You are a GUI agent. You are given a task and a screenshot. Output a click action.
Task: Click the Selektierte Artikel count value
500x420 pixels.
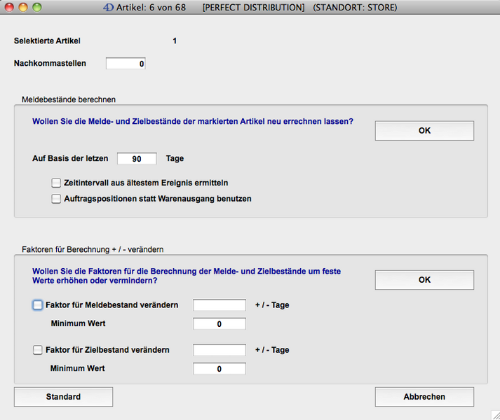pos(175,41)
